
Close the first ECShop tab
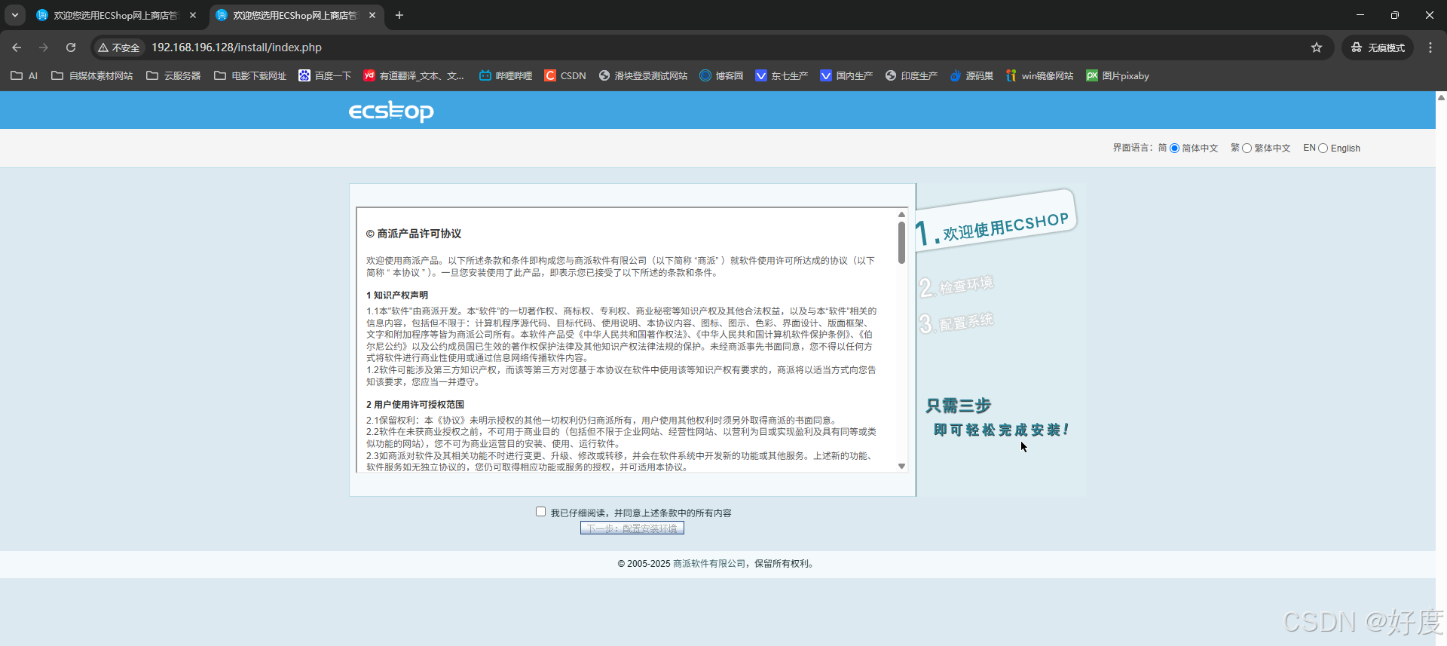point(193,15)
